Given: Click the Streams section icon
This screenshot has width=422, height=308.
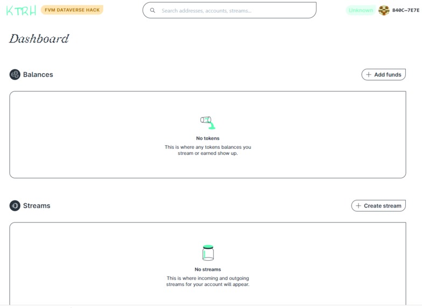Looking at the screenshot, I should [15, 205].
